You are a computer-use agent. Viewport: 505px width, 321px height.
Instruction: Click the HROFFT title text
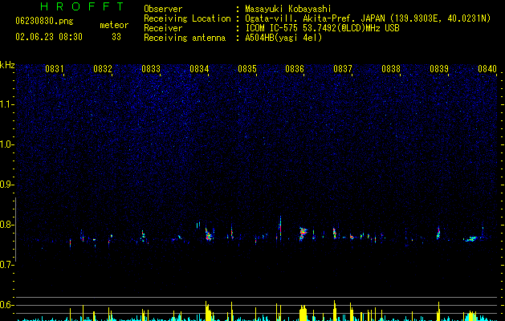[x=83, y=6]
